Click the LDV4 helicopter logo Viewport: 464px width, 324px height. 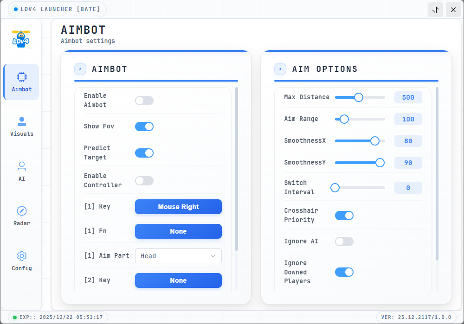pyautogui.click(x=21, y=38)
